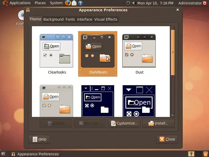Click the Appearance Preferences title bar icon
Image resolution: width=209 pixels, height=157 pixels.
[x=28, y=10]
